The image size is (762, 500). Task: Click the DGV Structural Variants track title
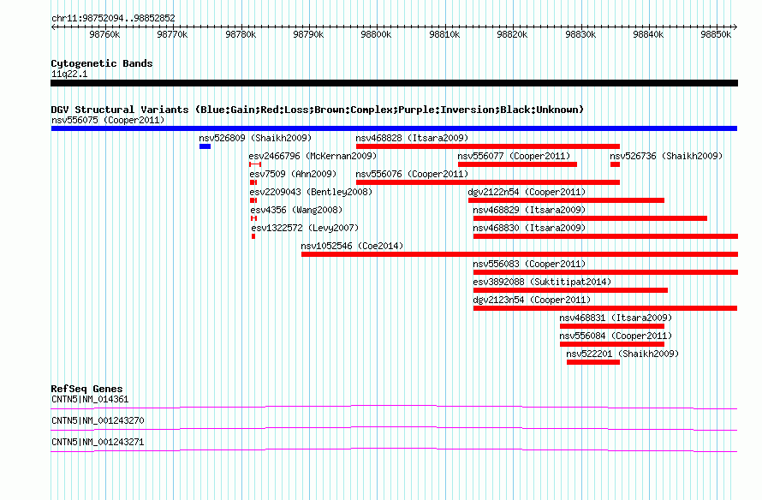(x=318, y=110)
